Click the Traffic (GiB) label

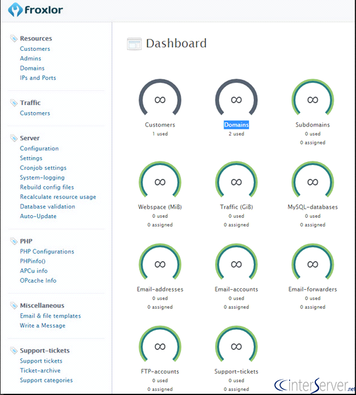pos(237,207)
